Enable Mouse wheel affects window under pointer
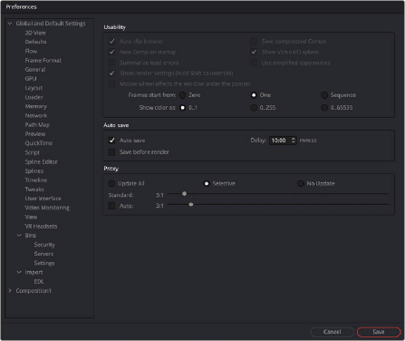Viewport: 405px width, 341px height. coord(112,83)
